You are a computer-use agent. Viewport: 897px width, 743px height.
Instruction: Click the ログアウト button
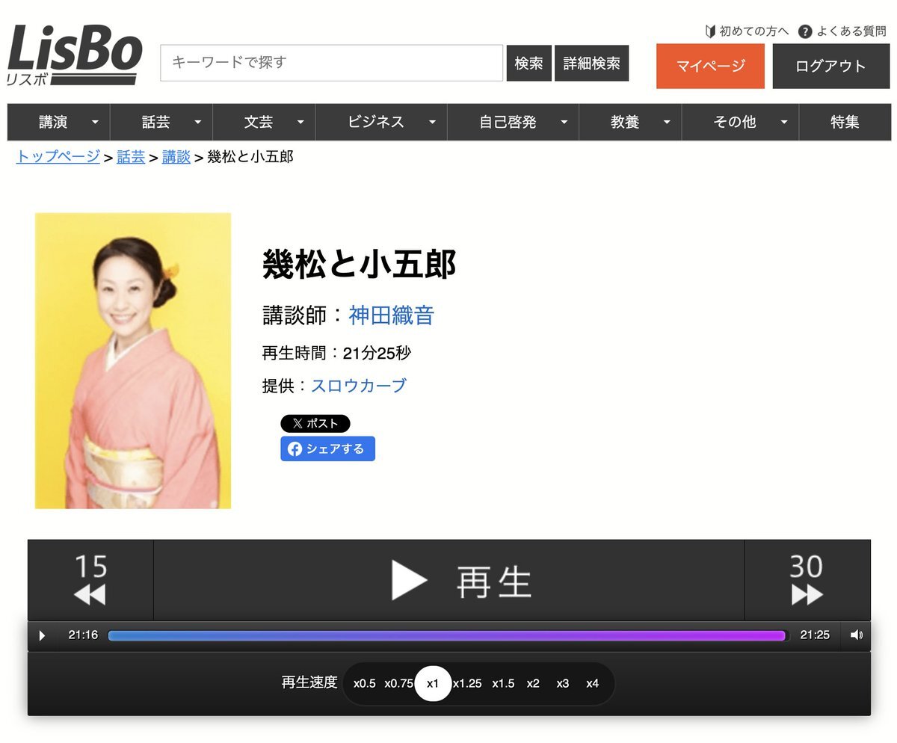click(830, 66)
